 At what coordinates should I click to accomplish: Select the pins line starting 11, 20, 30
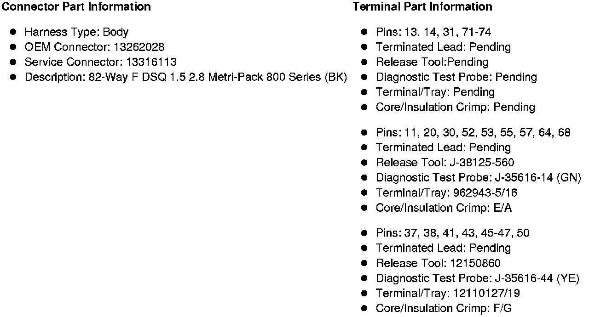[473, 133]
